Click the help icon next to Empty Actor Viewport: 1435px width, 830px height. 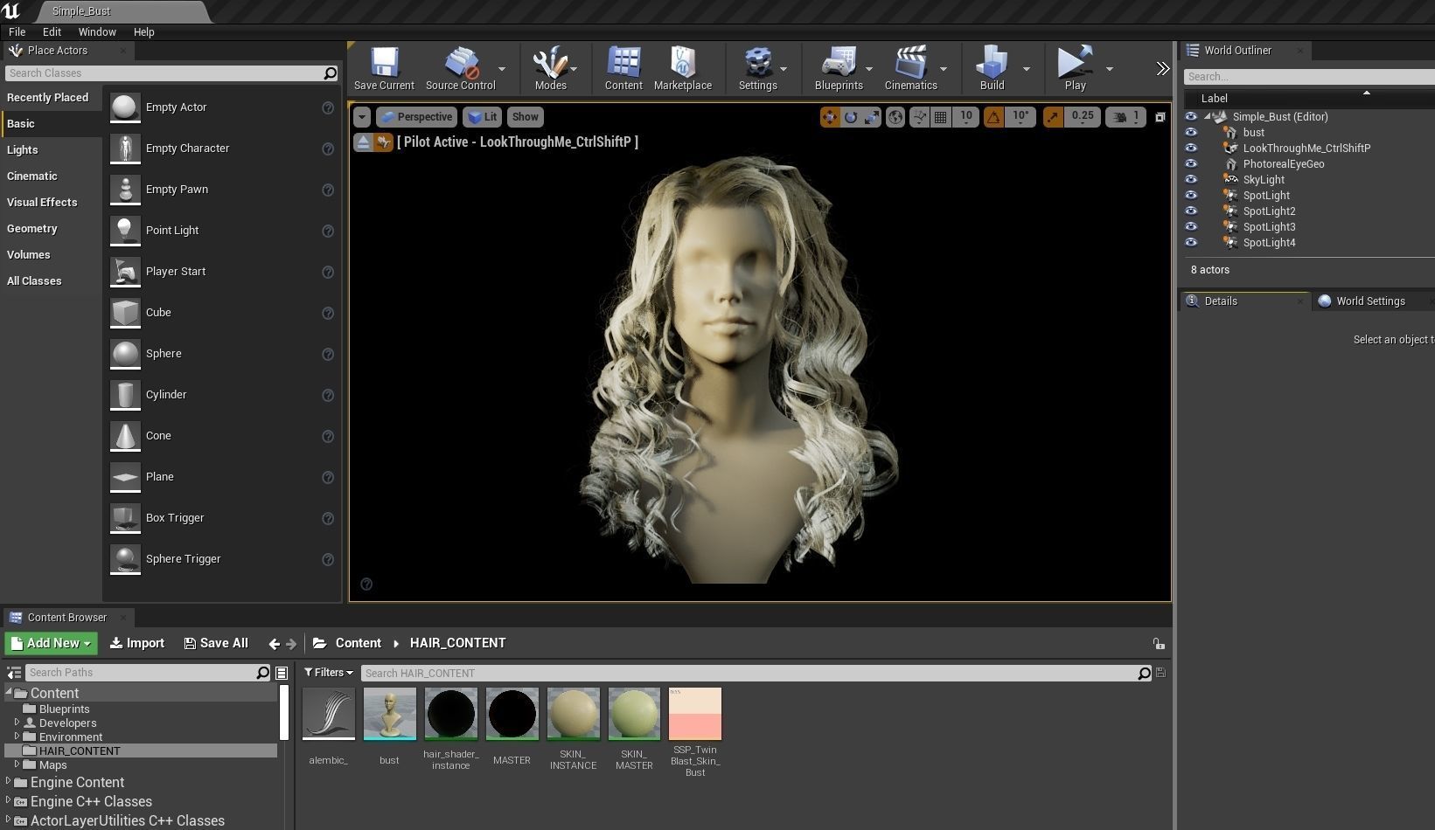pos(328,107)
